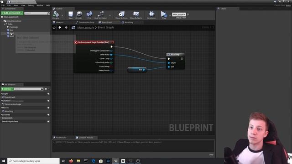The height and width of the screenshot is (164, 292).
Task: Click the Windows taskbar search box
Action: tap(33, 161)
